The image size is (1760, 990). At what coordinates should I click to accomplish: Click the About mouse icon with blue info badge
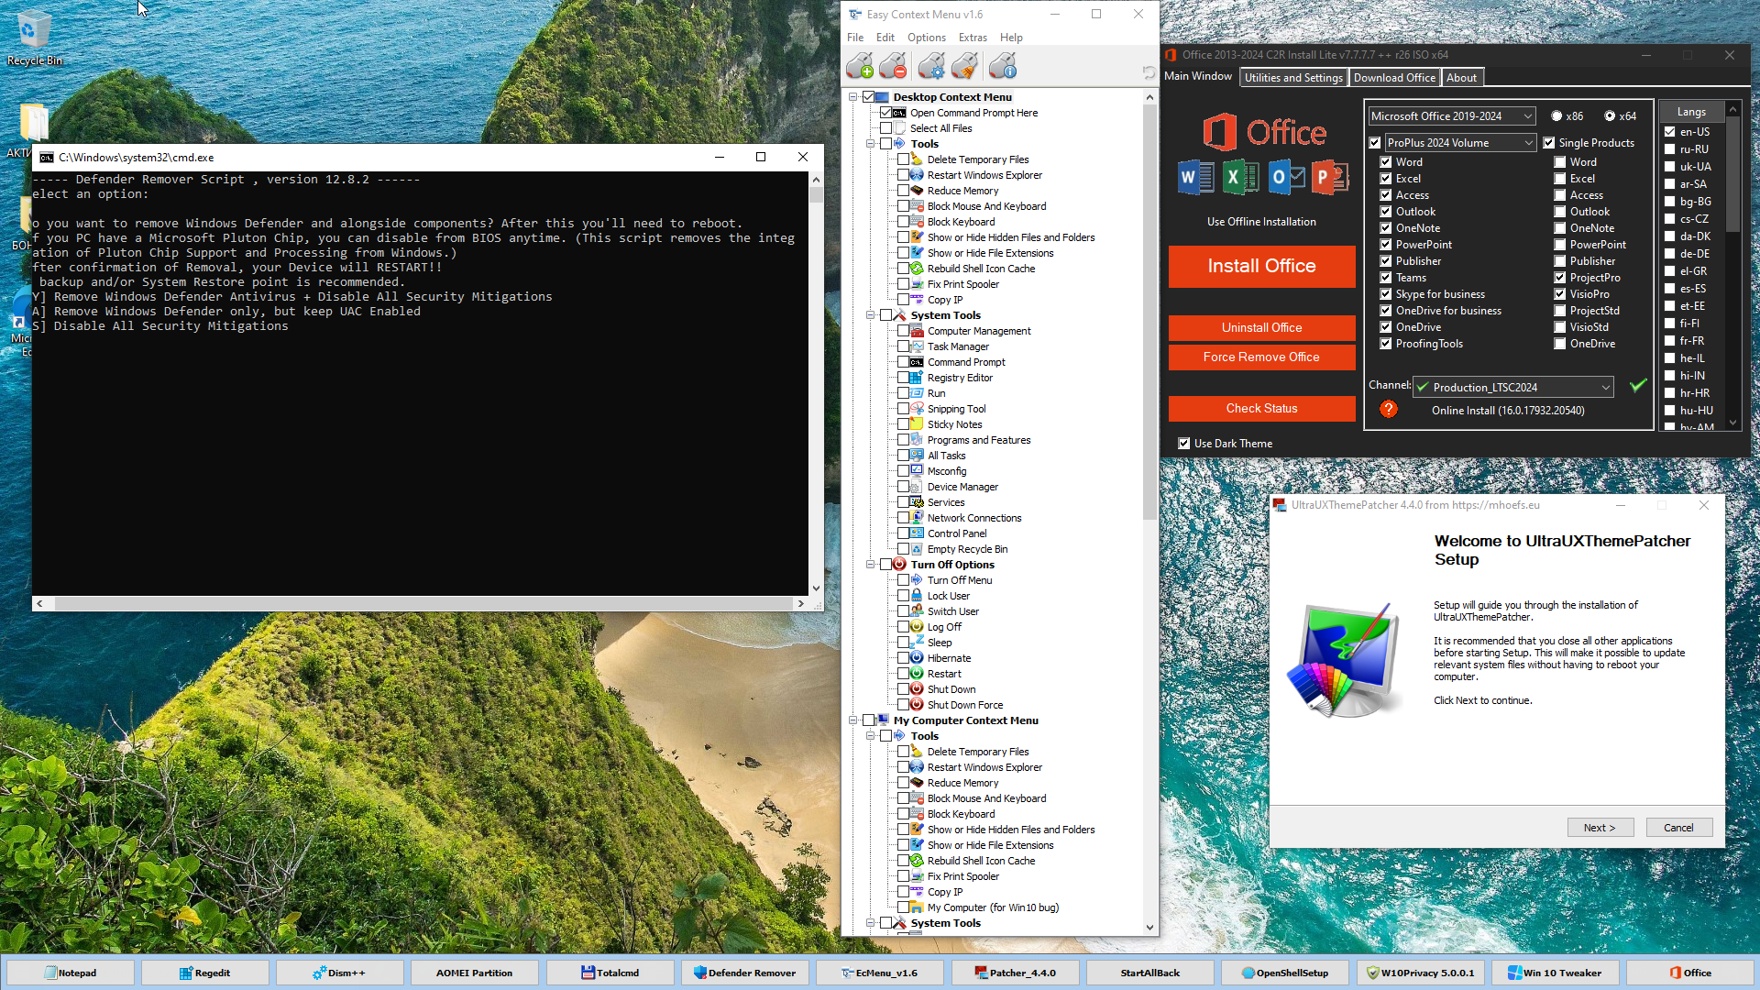tap(1003, 66)
